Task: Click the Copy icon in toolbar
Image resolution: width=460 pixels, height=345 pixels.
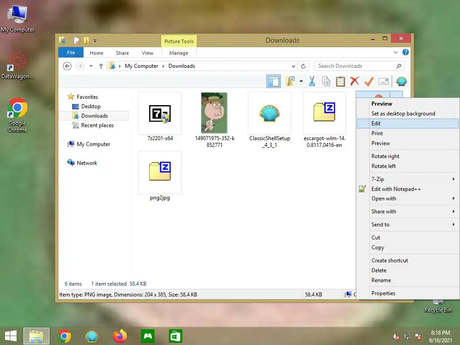Action: pyautogui.click(x=326, y=81)
